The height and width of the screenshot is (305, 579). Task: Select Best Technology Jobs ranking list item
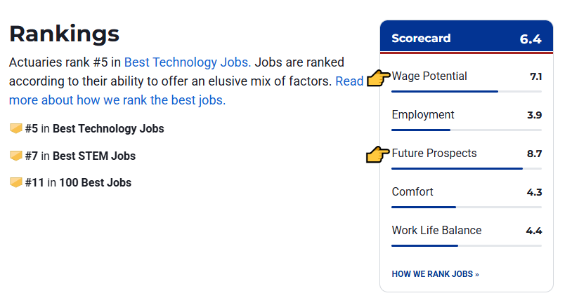coord(108,129)
